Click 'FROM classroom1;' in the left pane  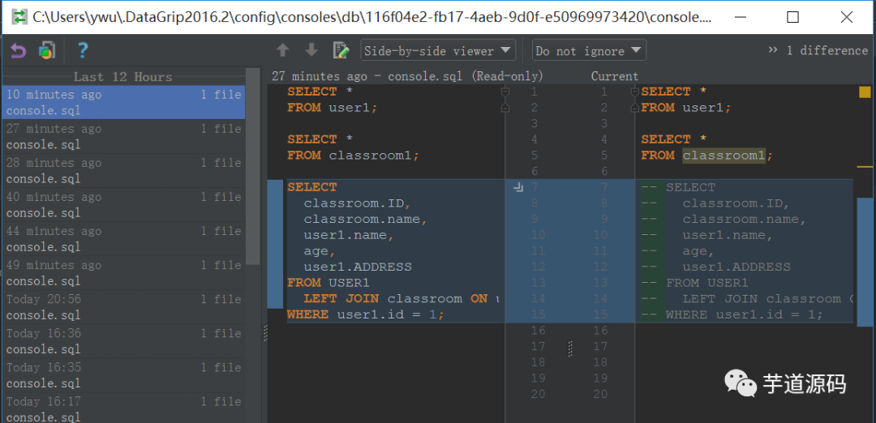pyautogui.click(x=353, y=156)
